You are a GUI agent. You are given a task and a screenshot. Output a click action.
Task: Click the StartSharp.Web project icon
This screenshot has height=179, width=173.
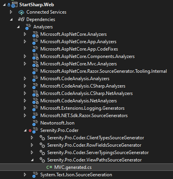14,5
